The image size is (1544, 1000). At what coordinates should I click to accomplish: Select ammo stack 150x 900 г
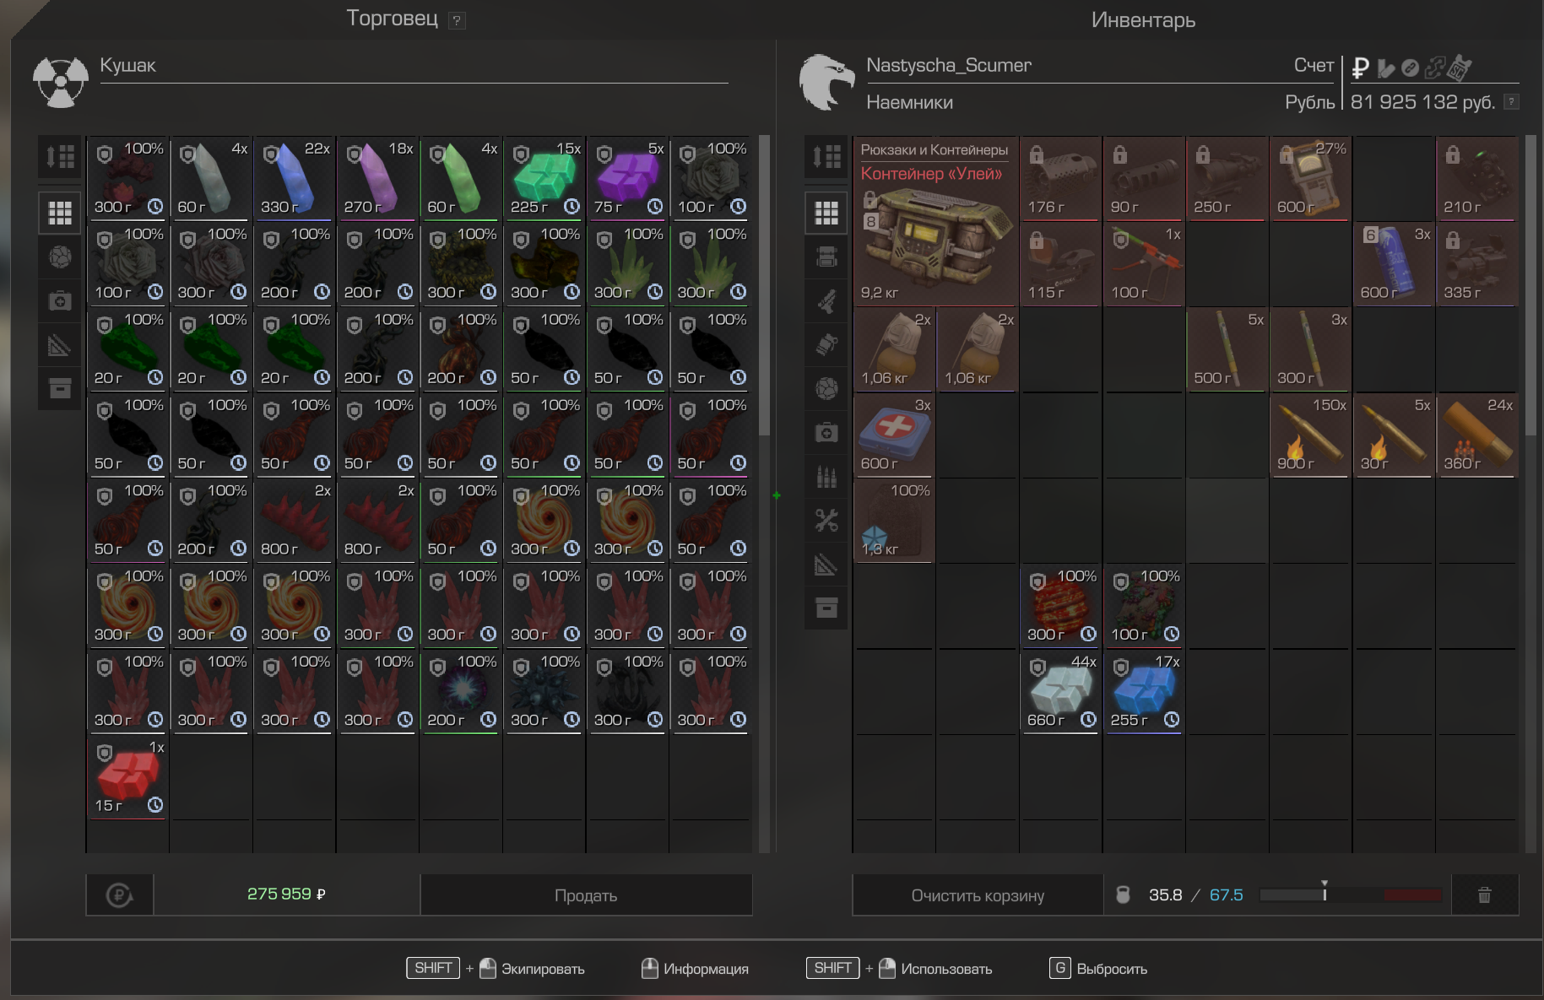point(1310,435)
